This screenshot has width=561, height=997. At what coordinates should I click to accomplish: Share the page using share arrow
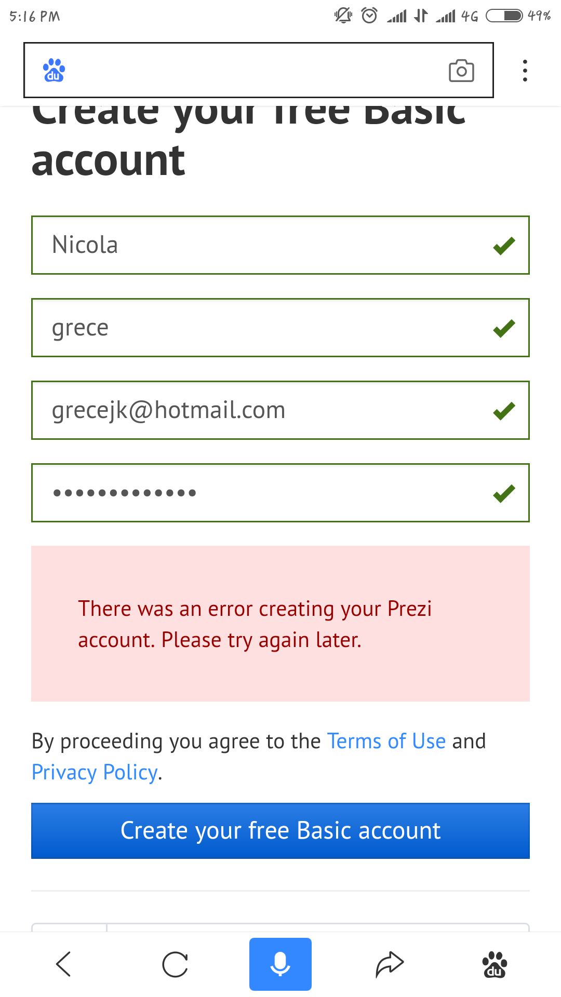(x=390, y=964)
